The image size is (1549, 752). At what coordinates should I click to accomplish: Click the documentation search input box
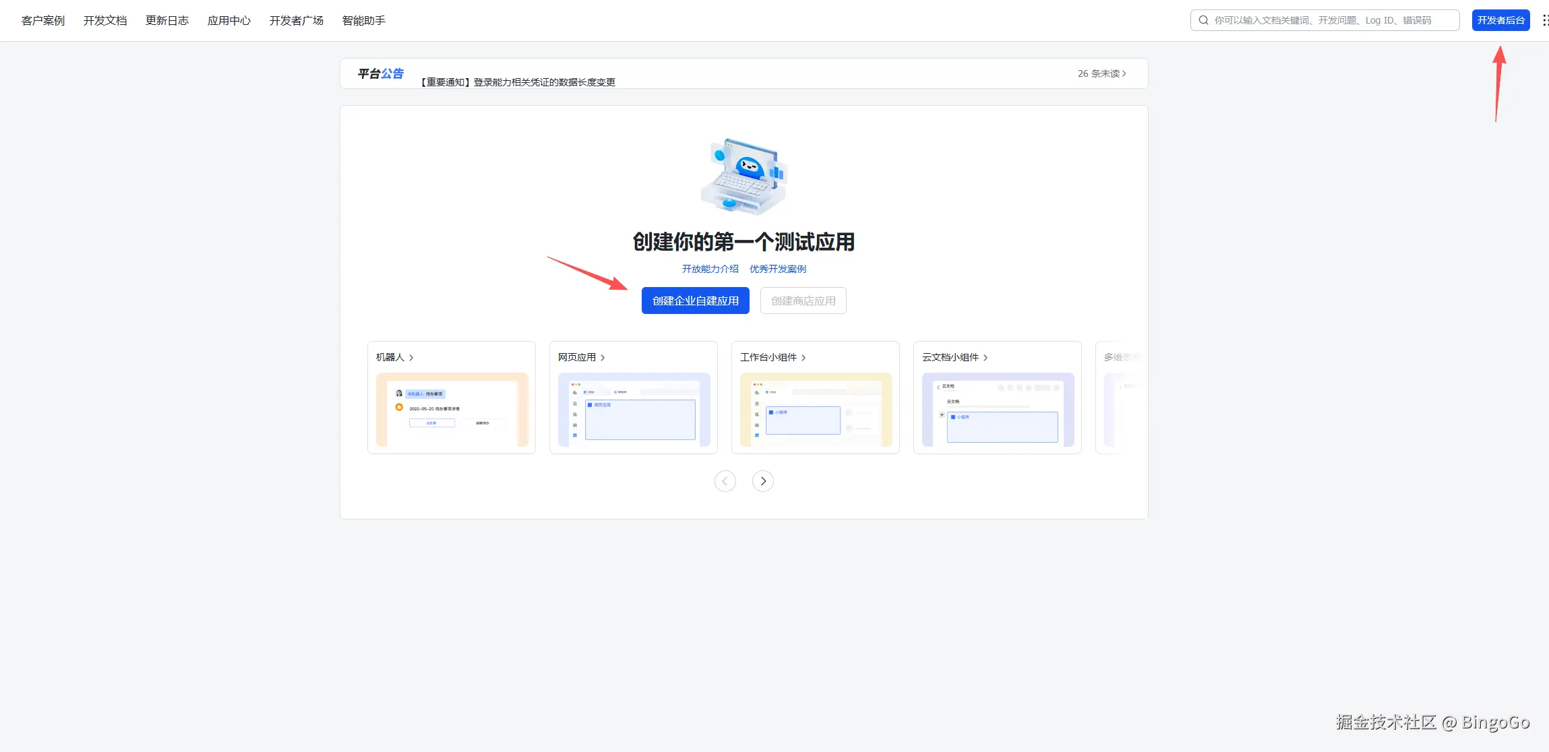tap(1325, 20)
